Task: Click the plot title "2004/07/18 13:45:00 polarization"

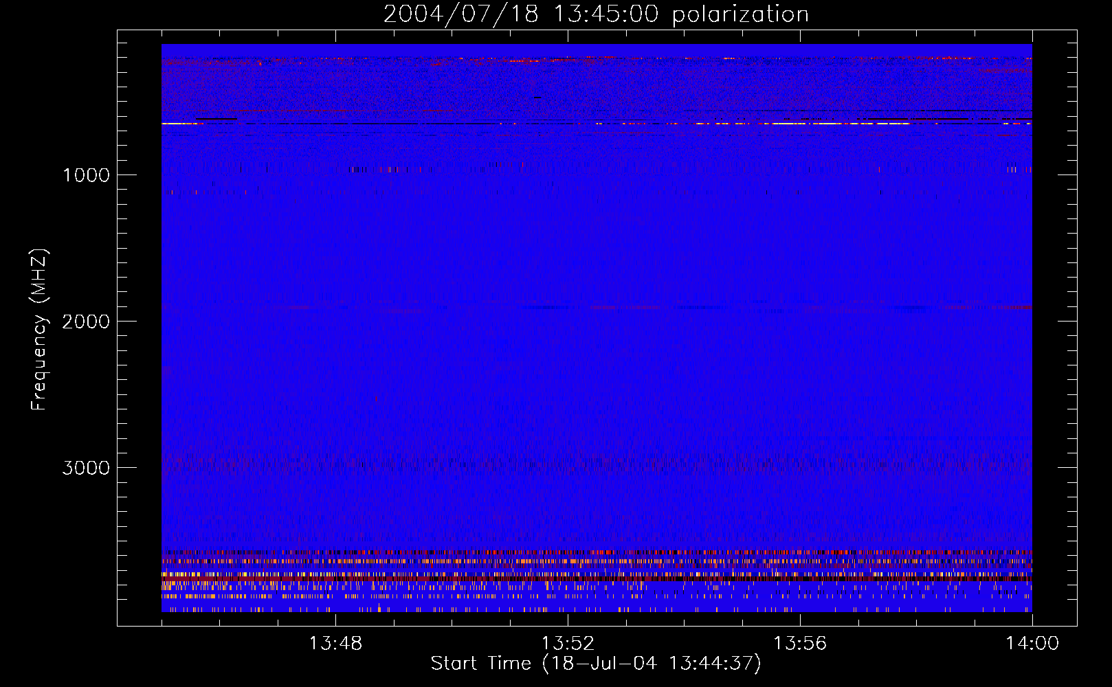Action: [596, 14]
